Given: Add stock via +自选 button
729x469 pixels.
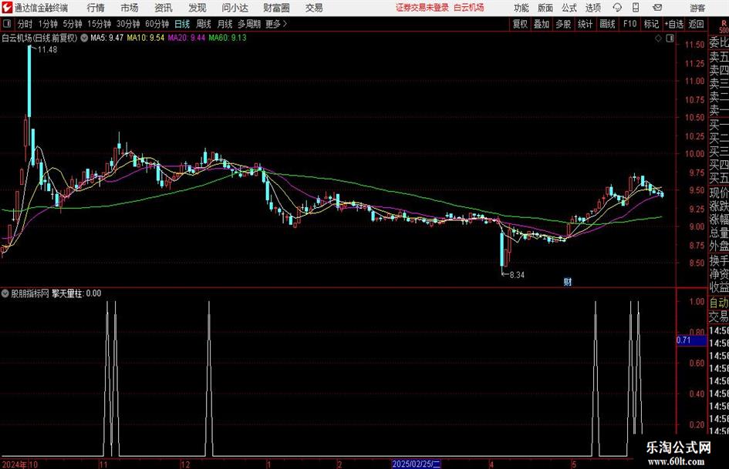Looking at the screenshot, I should [674, 24].
